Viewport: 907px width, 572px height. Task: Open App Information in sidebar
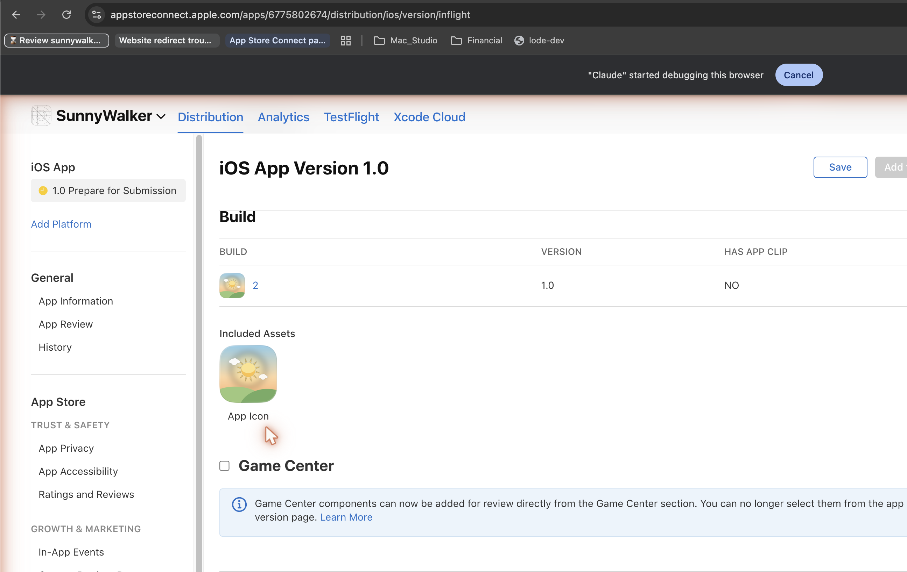click(76, 301)
